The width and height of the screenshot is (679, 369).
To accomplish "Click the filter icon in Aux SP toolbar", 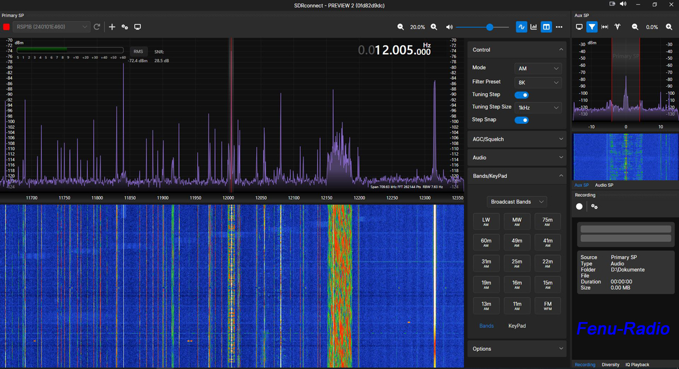I will (x=592, y=27).
